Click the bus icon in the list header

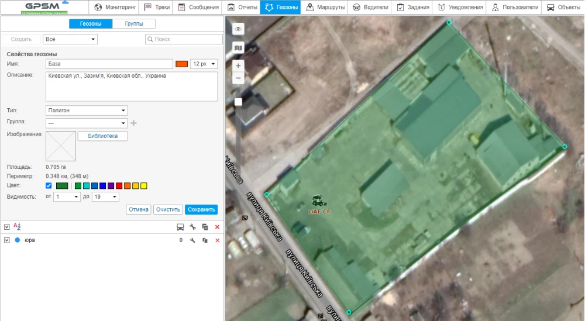(x=180, y=227)
